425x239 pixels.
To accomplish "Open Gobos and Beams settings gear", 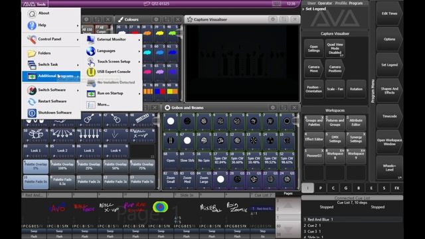I will click(x=273, y=108).
